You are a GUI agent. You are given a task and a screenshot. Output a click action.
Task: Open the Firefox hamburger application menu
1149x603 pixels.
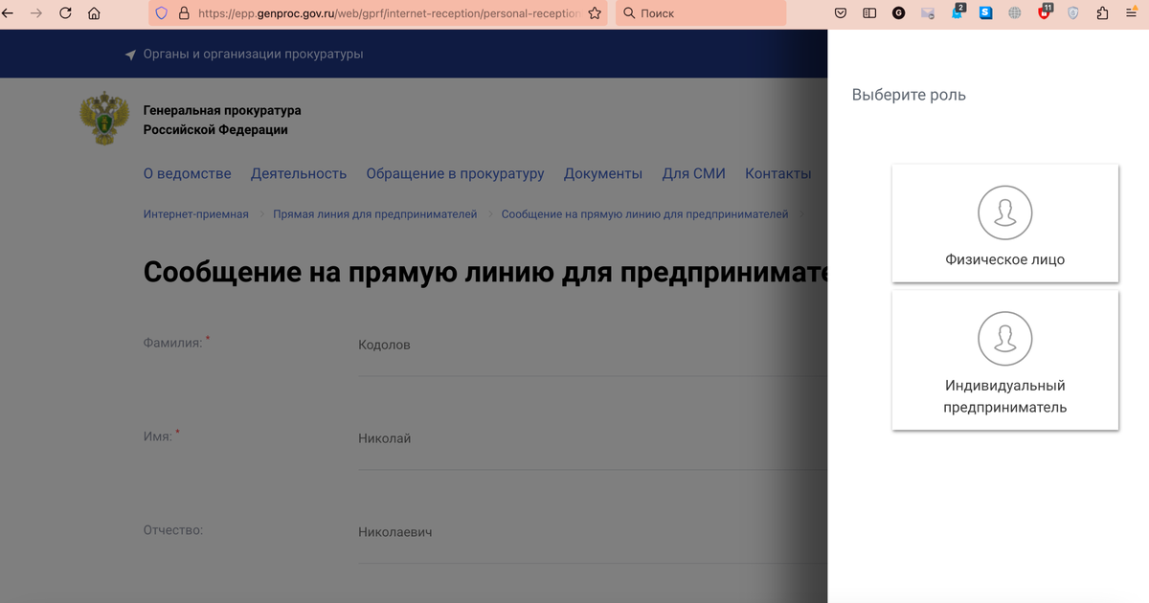pos(1131,13)
